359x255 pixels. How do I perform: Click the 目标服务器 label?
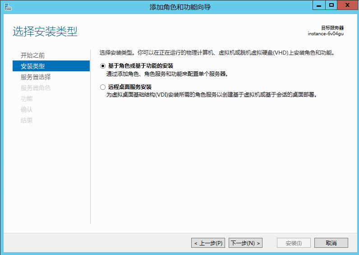332,28
